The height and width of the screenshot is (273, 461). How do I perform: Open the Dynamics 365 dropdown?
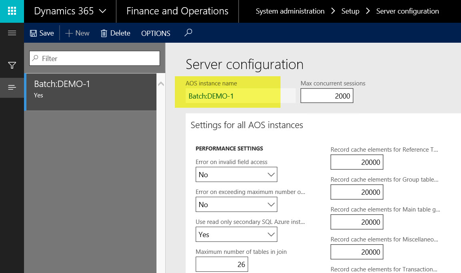tap(70, 11)
